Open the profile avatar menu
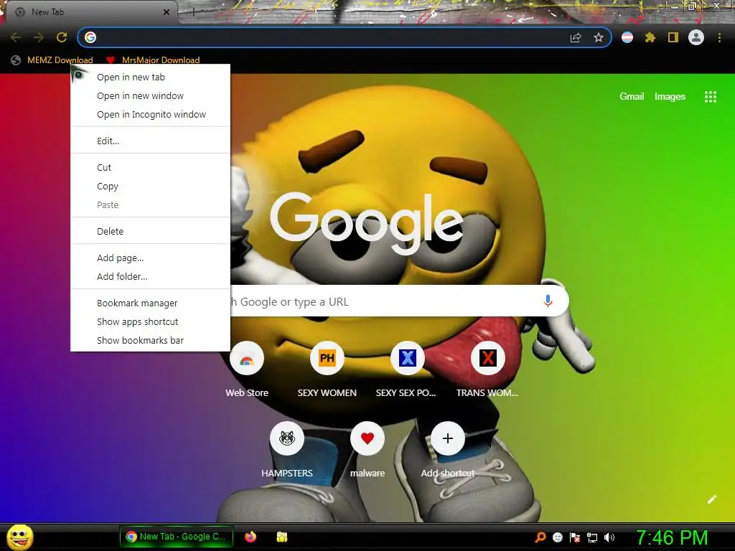 [696, 37]
